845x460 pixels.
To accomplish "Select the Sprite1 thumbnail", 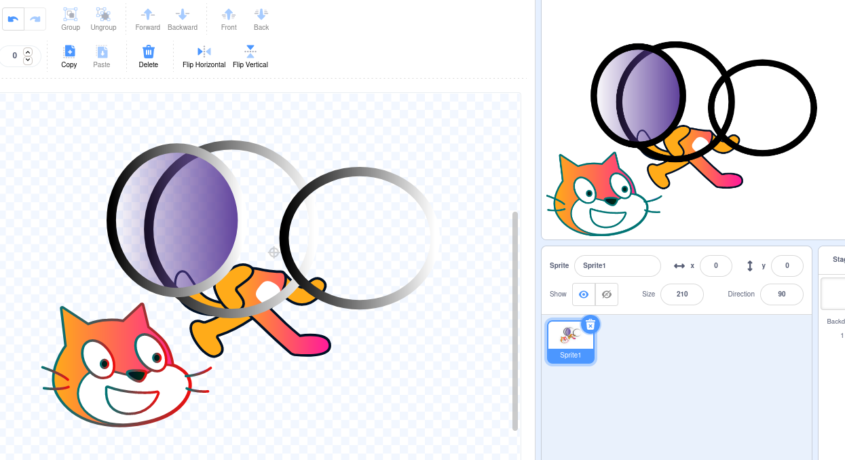I will tap(571, 342).
